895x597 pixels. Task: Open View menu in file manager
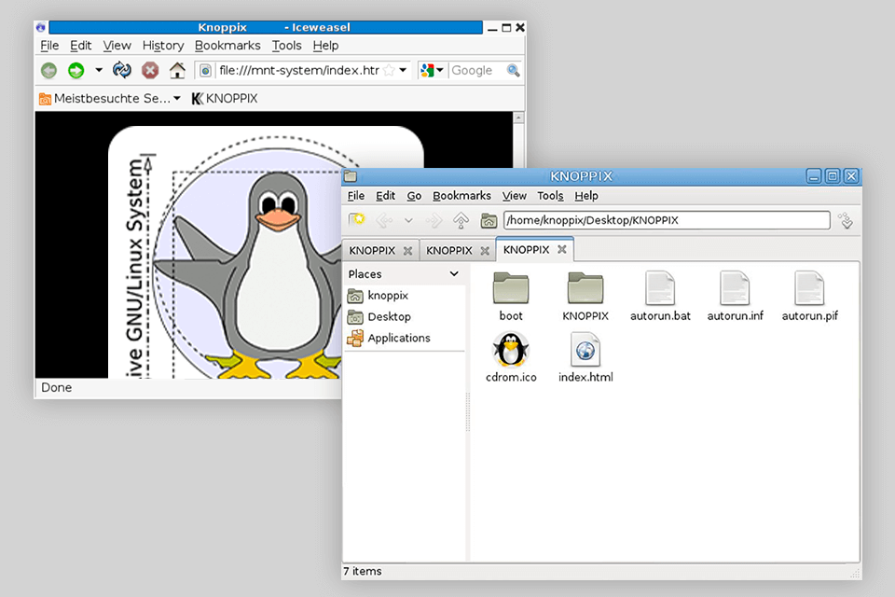point(515,195)
